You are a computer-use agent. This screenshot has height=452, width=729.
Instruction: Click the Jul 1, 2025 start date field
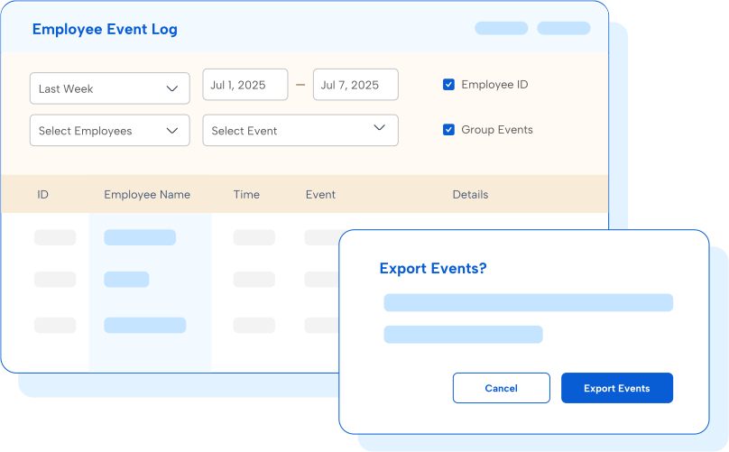click(x=245, y=85)
